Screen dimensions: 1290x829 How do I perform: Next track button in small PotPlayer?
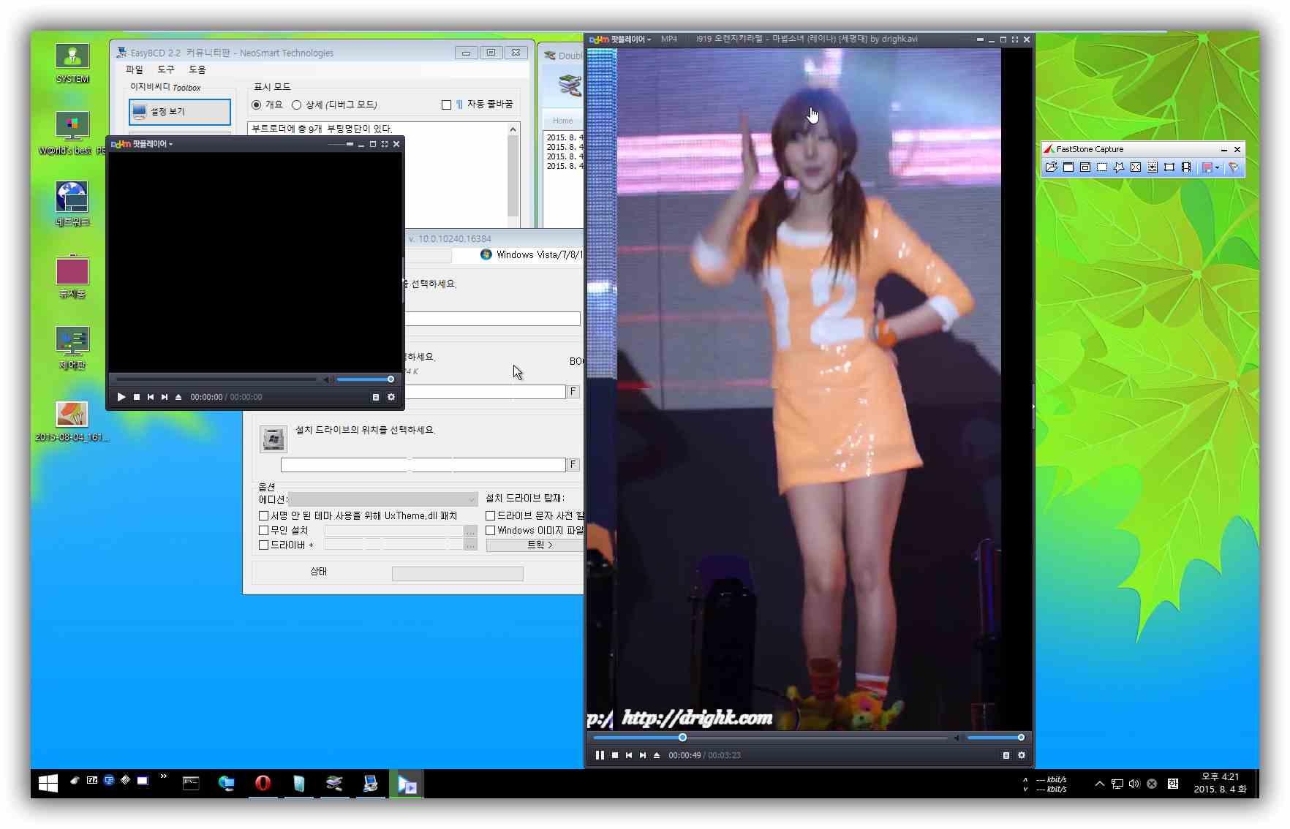165,397
